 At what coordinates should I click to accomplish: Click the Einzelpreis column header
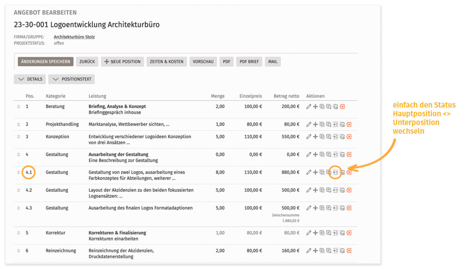pos(251,96)
